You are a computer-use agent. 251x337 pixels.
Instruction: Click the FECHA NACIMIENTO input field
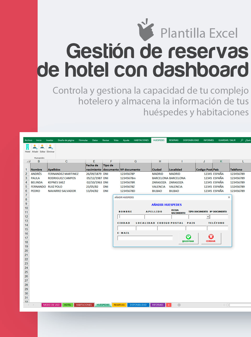click(x=180, y=217)
